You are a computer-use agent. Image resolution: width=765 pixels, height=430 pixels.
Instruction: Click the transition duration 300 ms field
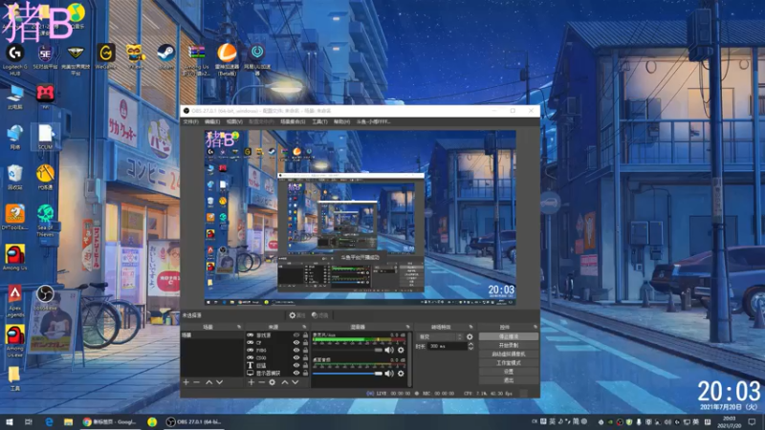point(447,346)
